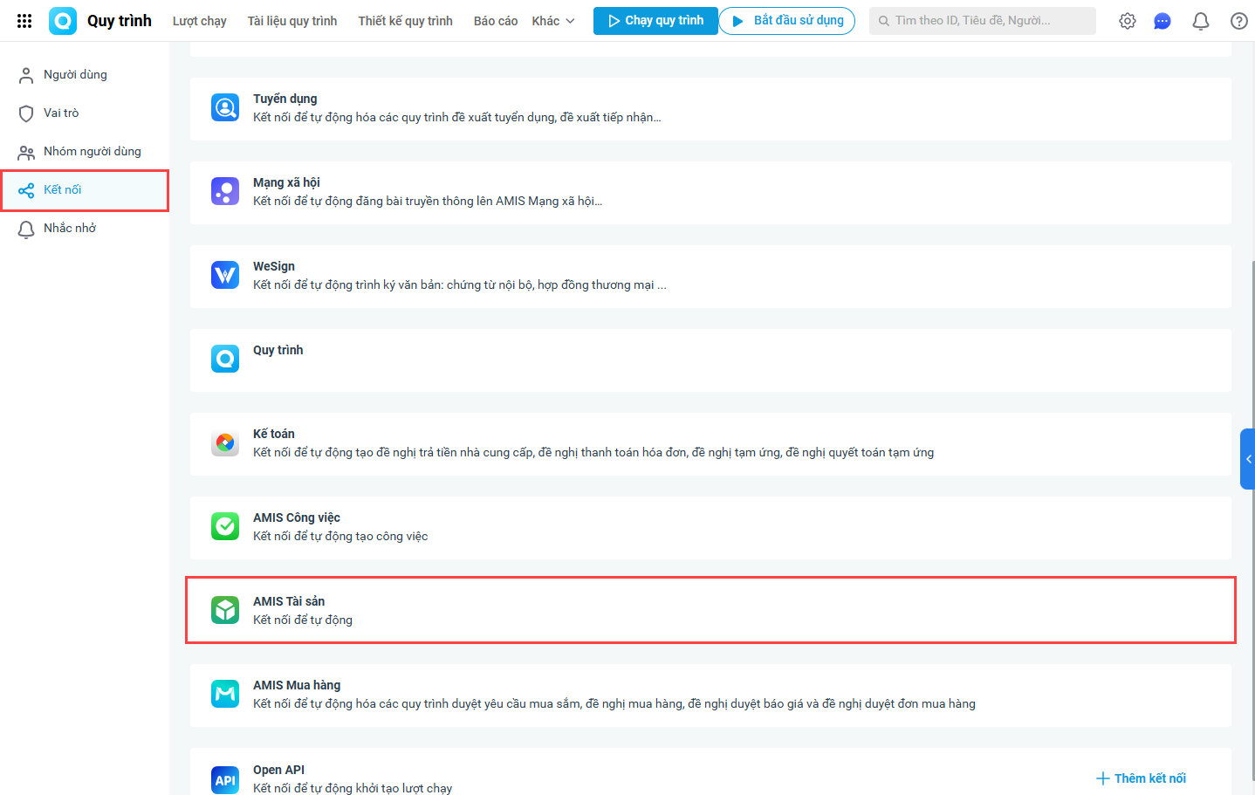Open notifications bell icon
The image size is (1255, 795).
click(x=1201, y=21)
